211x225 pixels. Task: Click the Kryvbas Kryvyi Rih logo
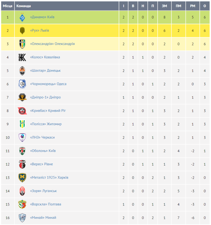(x=22, y=111)
